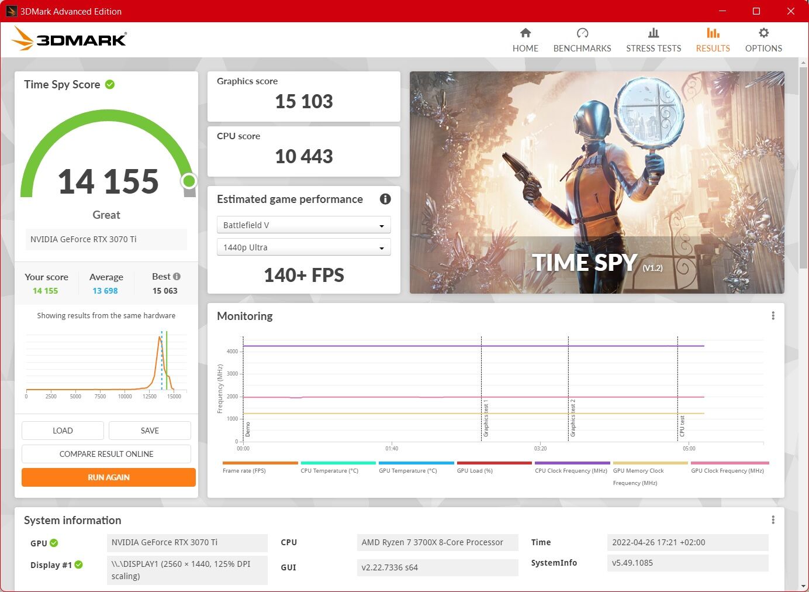Click the RUN AGAIN button

(109, 477)
